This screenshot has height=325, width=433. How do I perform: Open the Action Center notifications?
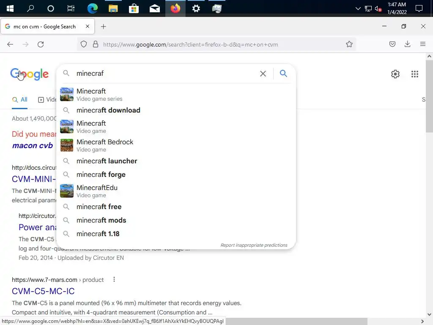(x=419, y=8)
